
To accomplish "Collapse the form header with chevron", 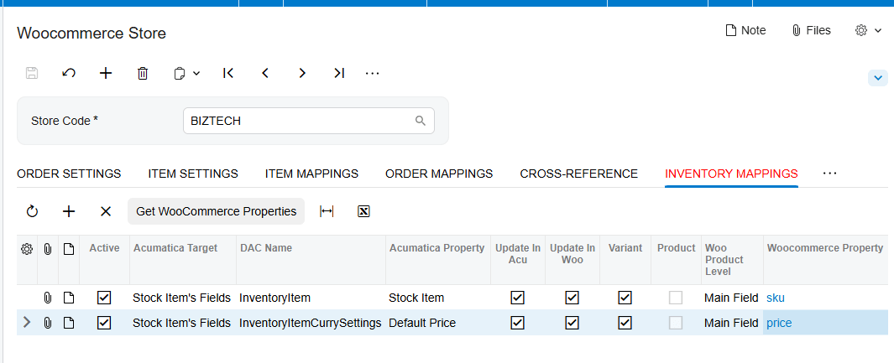I will (877, 77).
